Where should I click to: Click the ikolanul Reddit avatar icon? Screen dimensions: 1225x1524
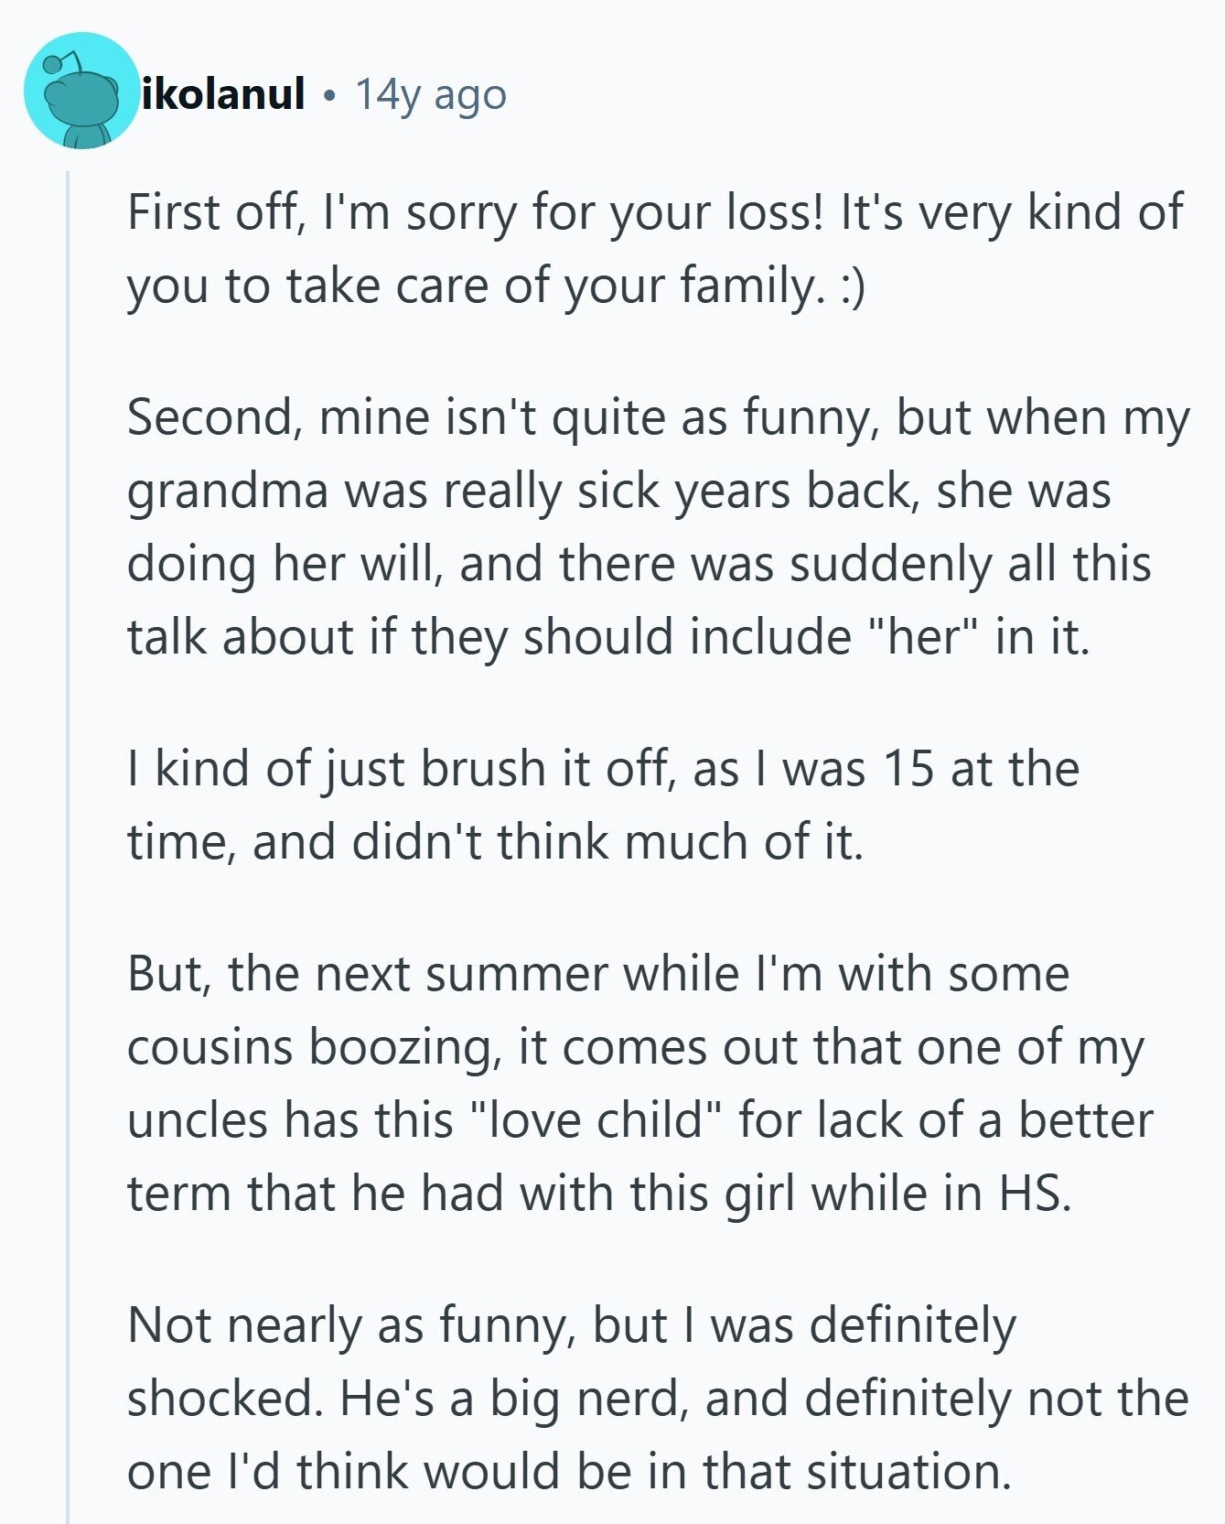pyautogui.click(x=81, y=92)
